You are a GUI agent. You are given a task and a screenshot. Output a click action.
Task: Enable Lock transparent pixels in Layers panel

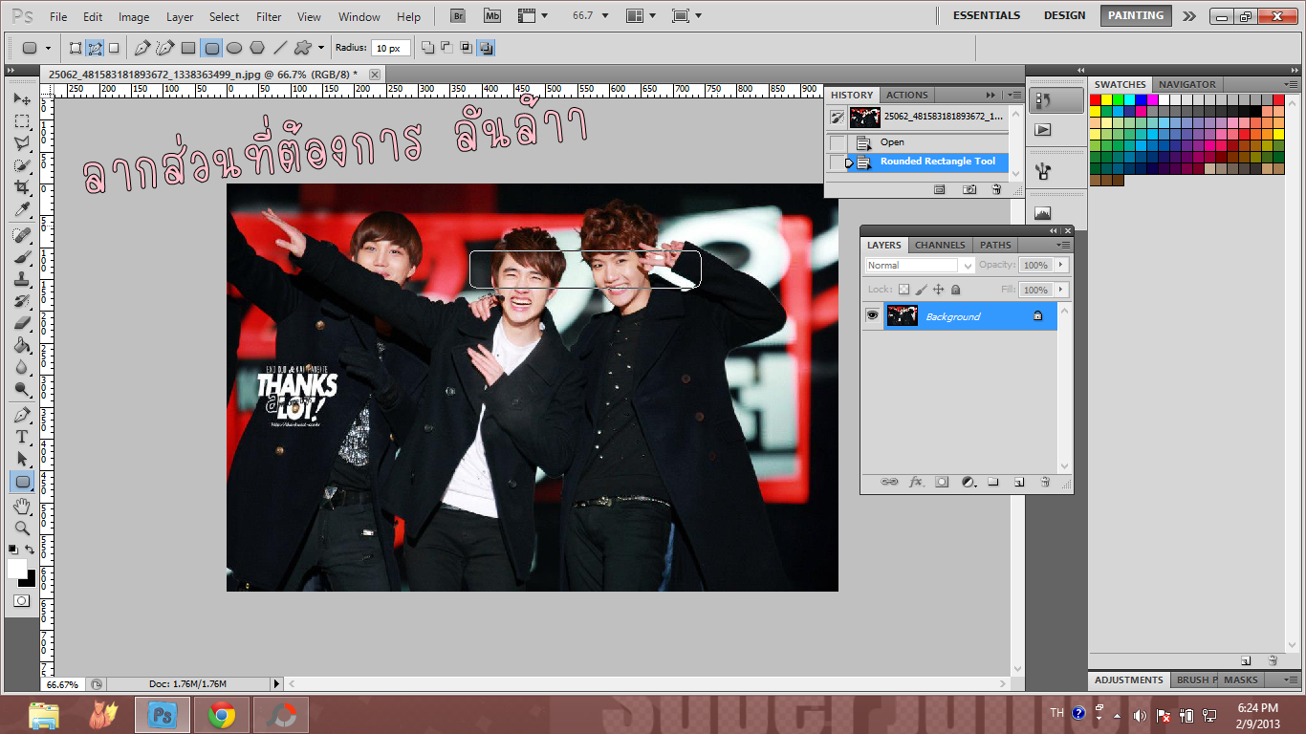(x=903, y=290)
